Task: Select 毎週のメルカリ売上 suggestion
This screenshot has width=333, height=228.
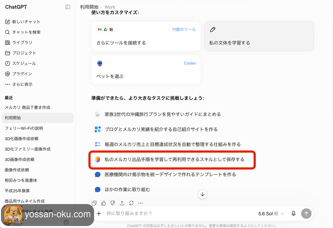Action: pos(173,144)
